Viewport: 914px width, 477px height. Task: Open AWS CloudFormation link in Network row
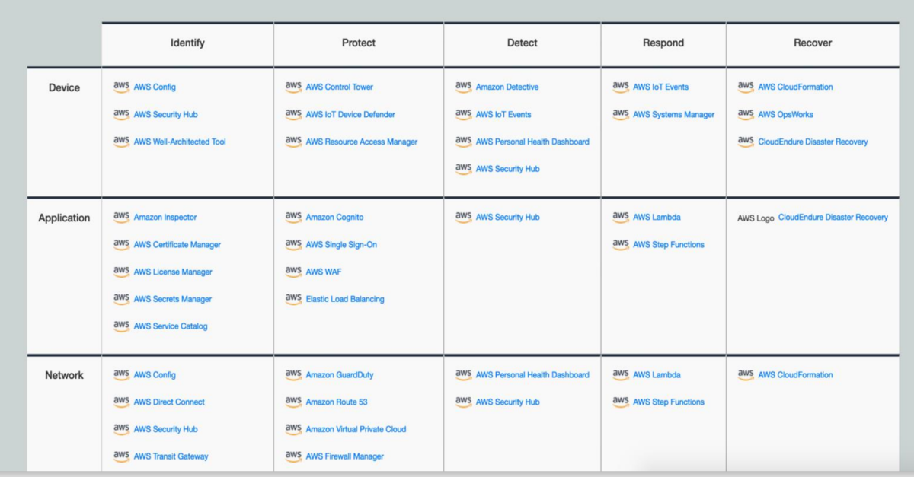pyautogui.click(x=795, y=375)
